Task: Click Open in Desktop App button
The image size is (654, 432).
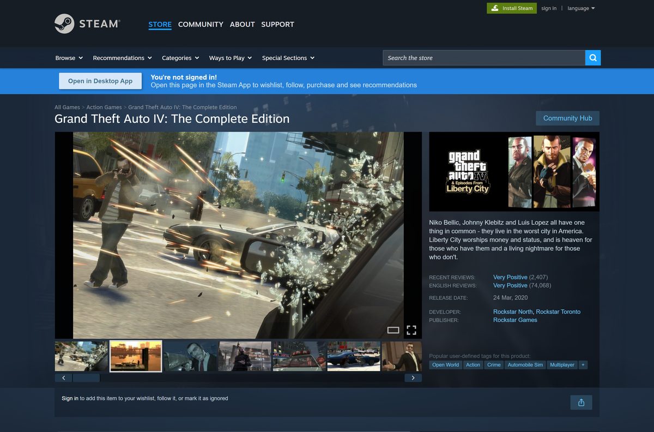Action: (x=100, y=81)
